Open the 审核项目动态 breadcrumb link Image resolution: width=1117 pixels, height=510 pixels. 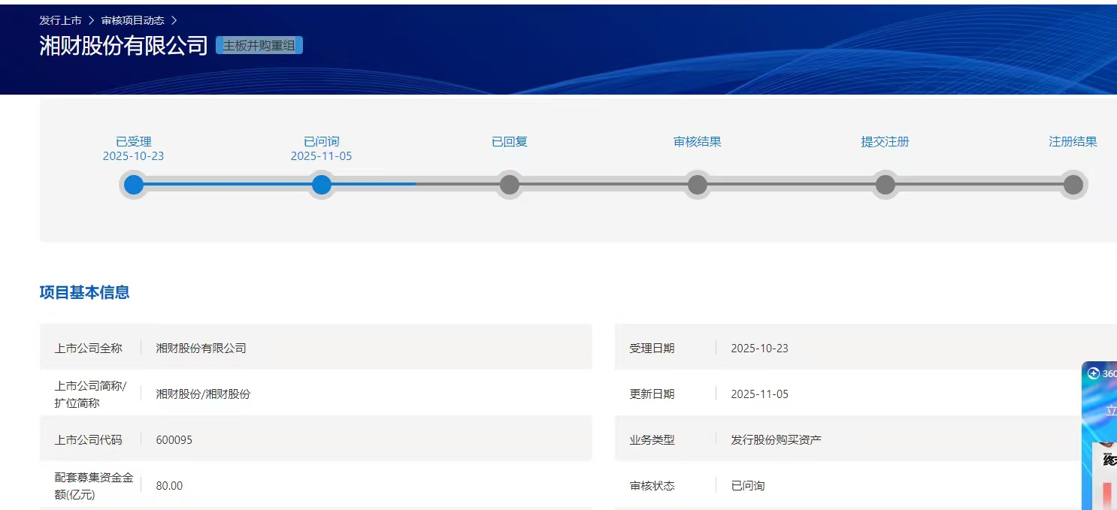point(132,20)
